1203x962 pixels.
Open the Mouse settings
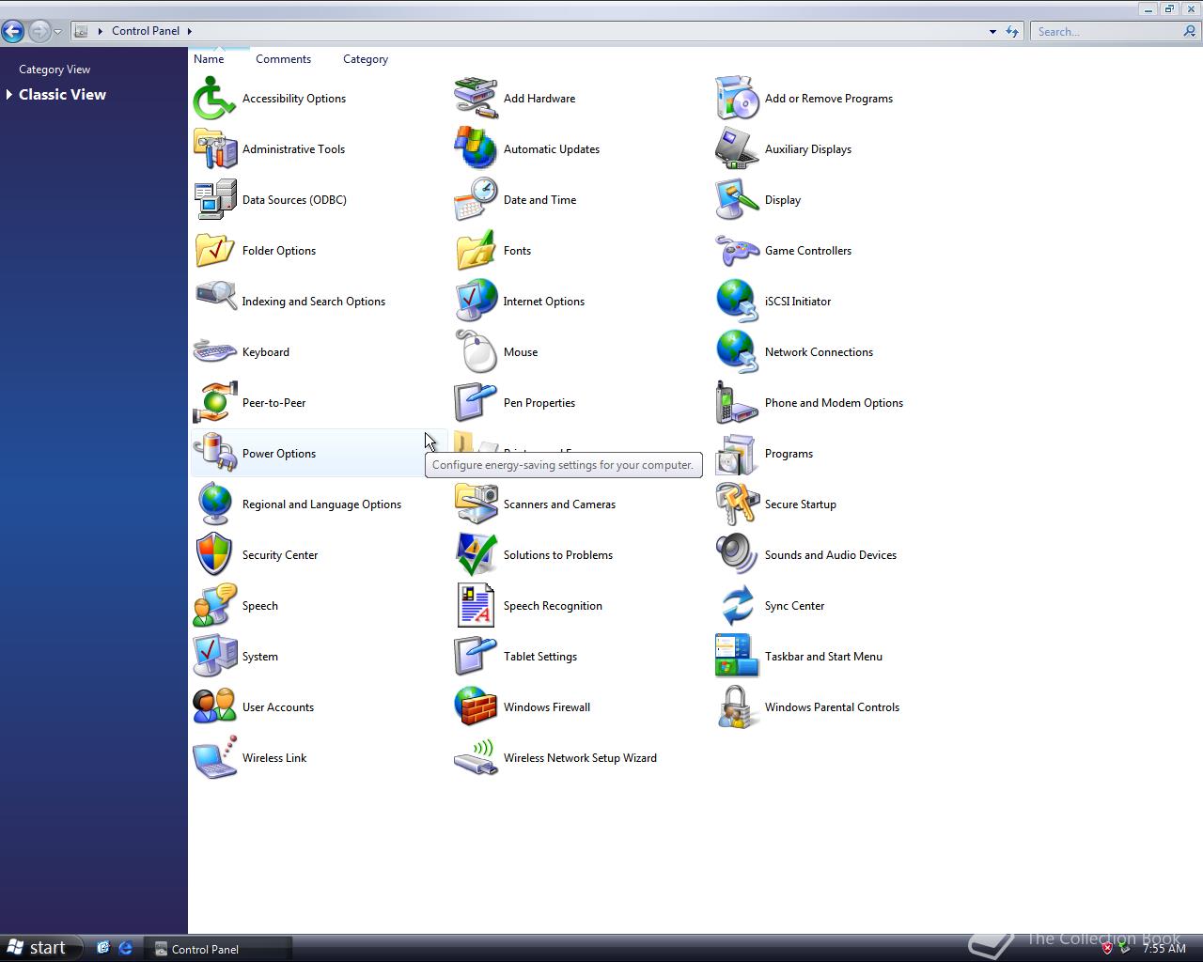[520, 351]
